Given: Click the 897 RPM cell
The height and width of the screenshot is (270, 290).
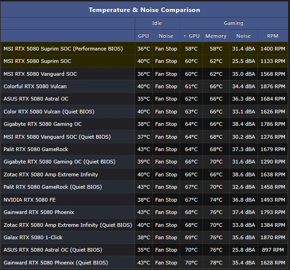Looking at the screenshot, I should tap(273, 250).
